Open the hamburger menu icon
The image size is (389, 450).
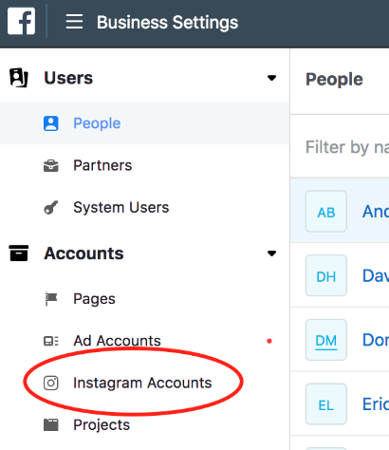click(x=74, y=22)
